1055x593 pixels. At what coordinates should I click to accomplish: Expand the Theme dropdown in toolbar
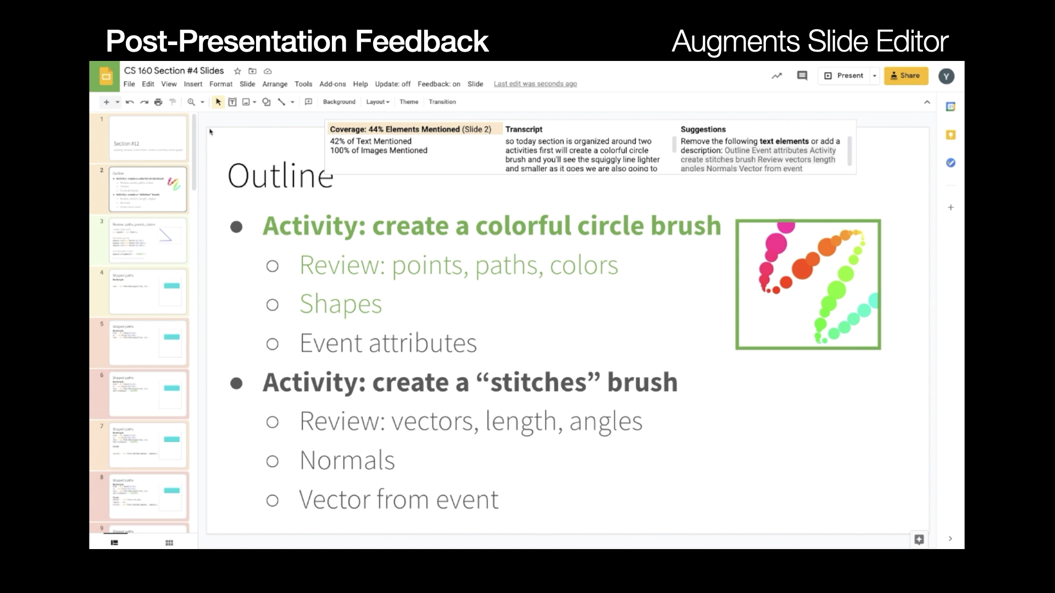[409, 102]
